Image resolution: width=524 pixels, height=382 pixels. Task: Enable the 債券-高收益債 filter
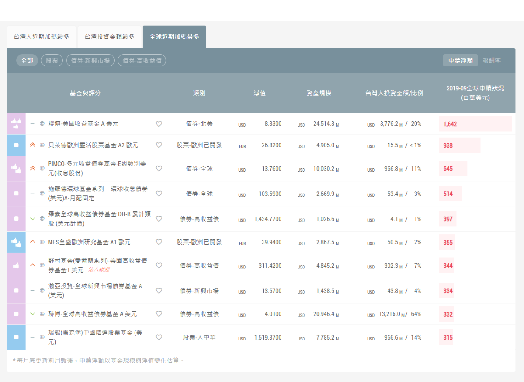point(142,60)
